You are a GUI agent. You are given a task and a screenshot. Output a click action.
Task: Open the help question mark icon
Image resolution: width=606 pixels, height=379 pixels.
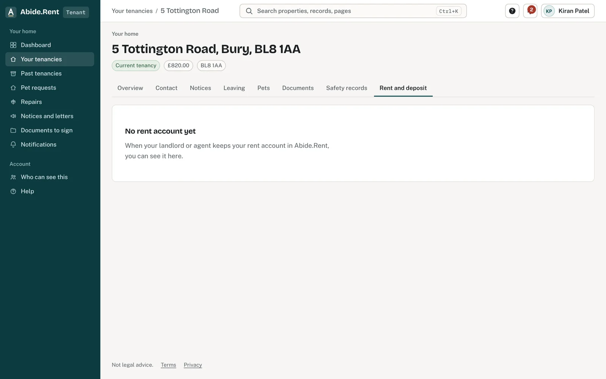pyautogui.click(x=512, y=11)
